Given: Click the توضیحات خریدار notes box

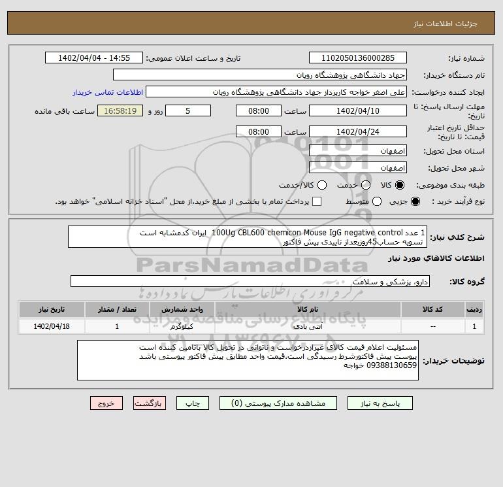Looking at the screenshot, I should click(248, 360).
